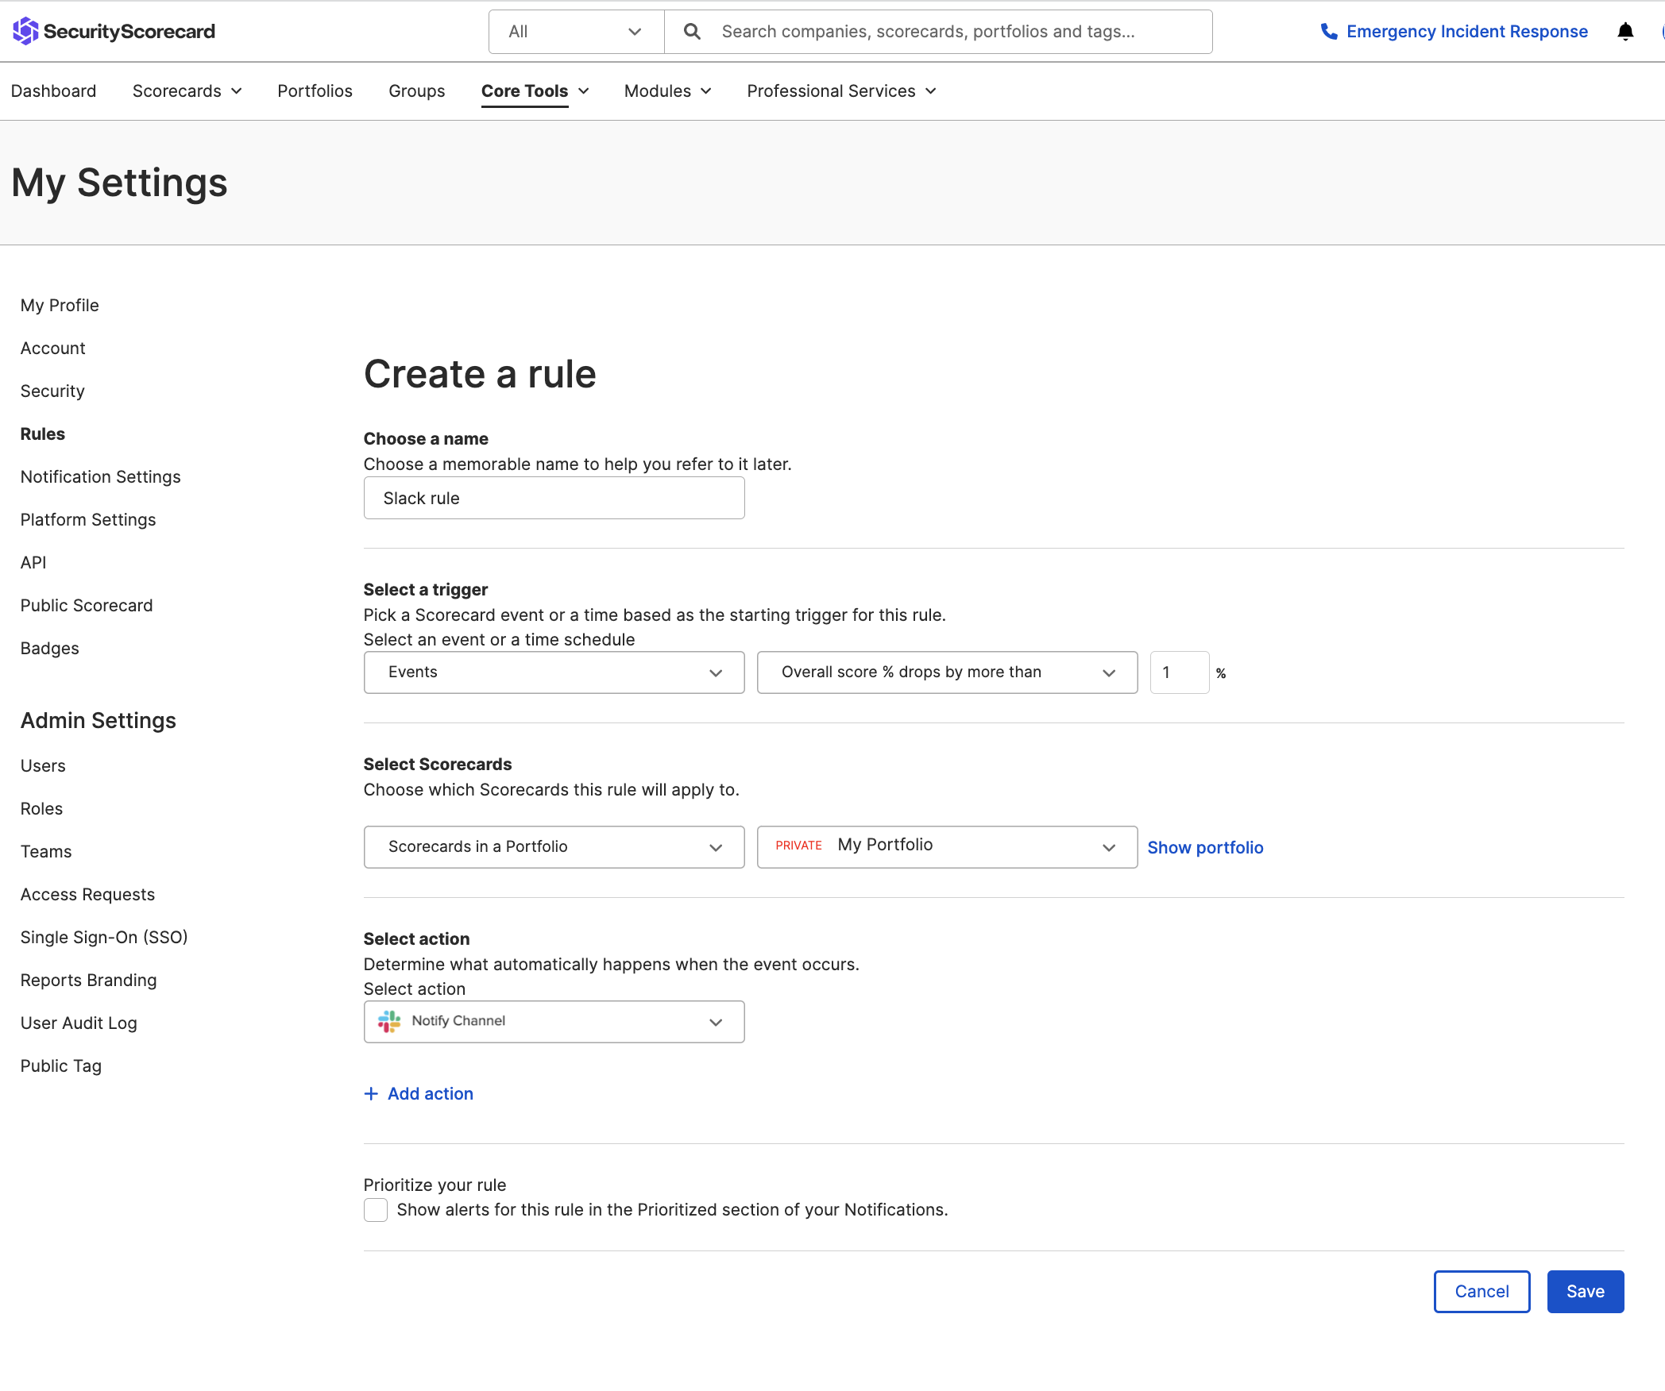Open the Scorecards in a Portfolio dropdown
The image size is (1665, 1391).
pyautogui.click(x=553, y=846)
